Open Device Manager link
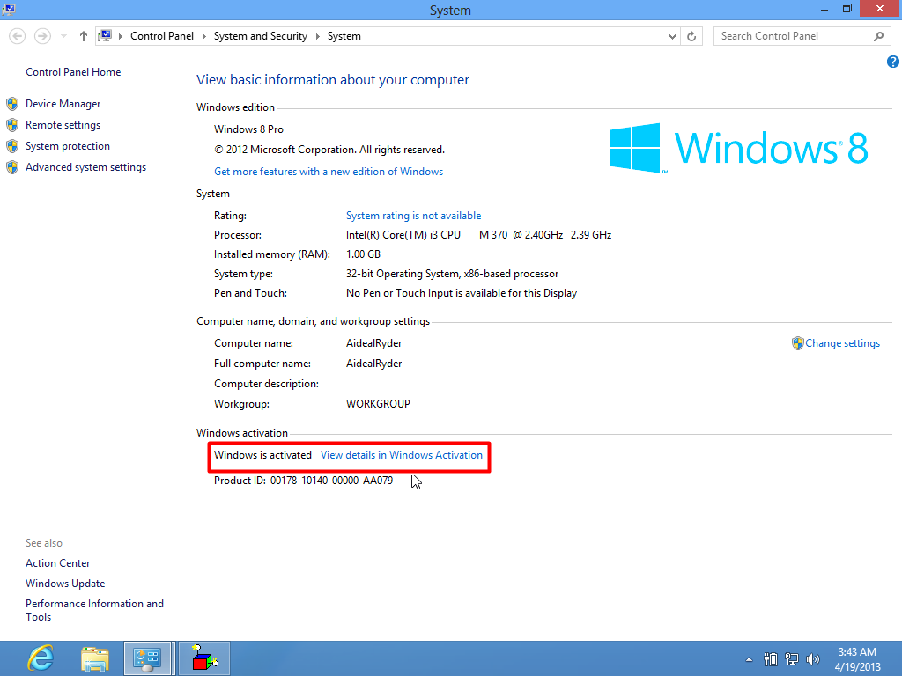The height and width of the screenshot is (676, 902). (x=63, y=104)
